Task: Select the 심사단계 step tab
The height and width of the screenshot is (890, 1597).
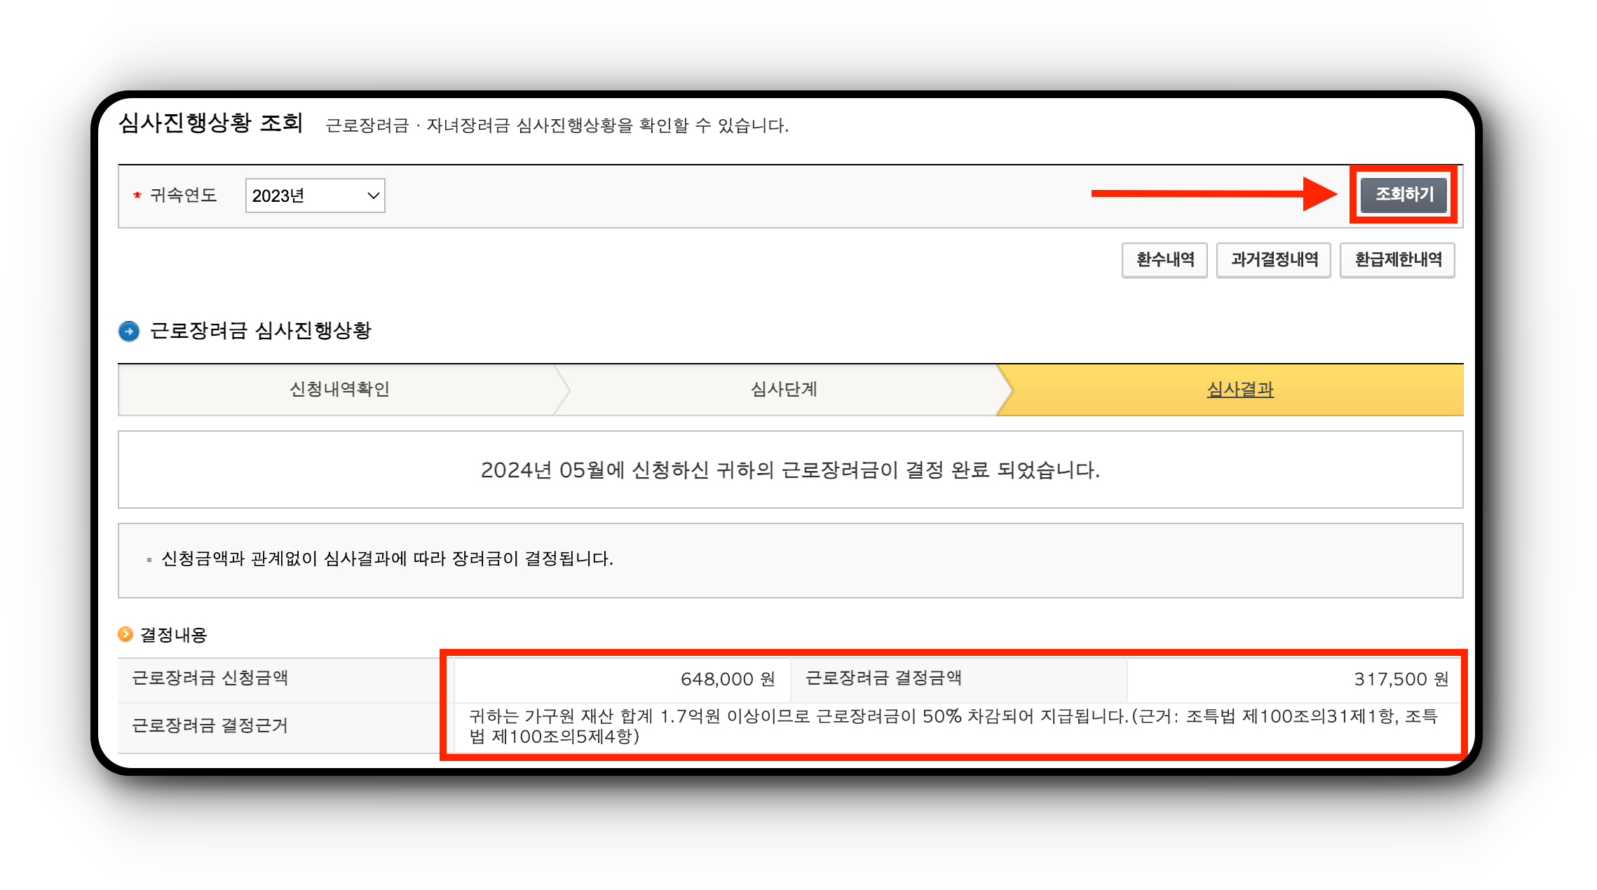Action: [784, 390]
